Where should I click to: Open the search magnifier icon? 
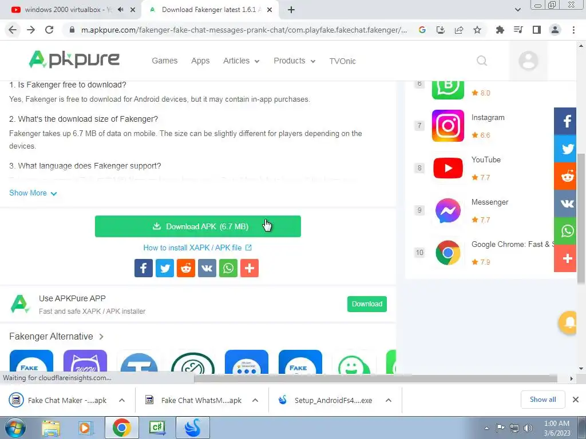point(482,61)
